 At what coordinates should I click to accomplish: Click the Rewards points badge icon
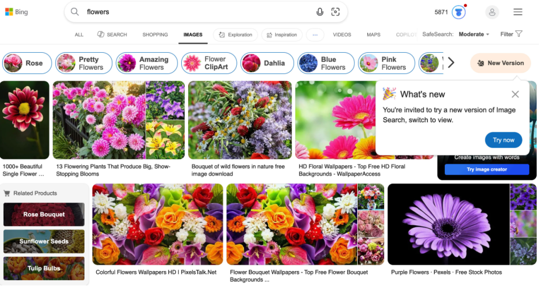pyautogui.click(x=459, y=12)
